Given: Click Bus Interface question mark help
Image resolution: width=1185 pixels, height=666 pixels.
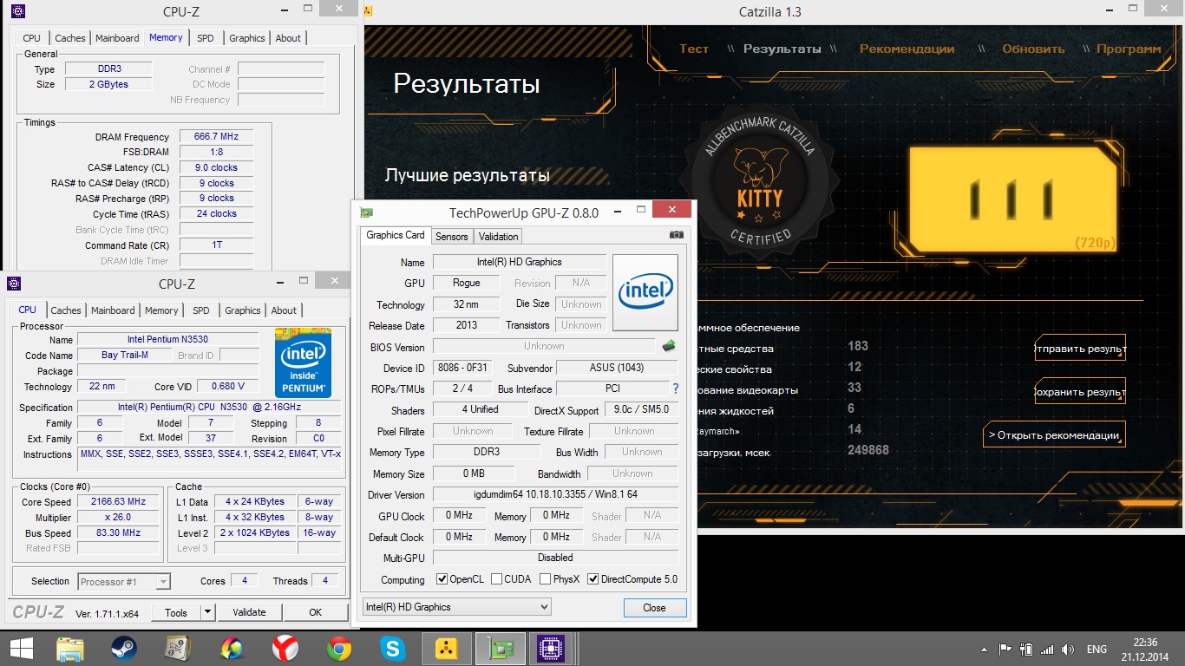Looking at the screenshot, I should (676, 388).
